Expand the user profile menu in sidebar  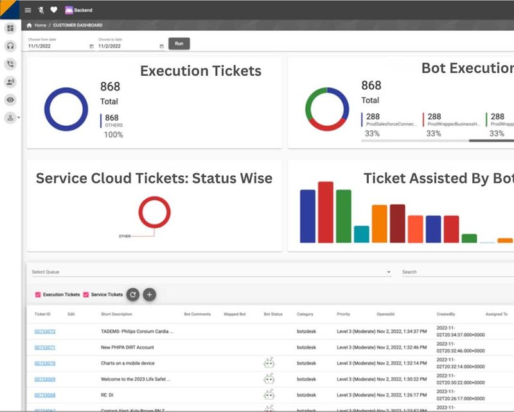(x=12, y=117)
